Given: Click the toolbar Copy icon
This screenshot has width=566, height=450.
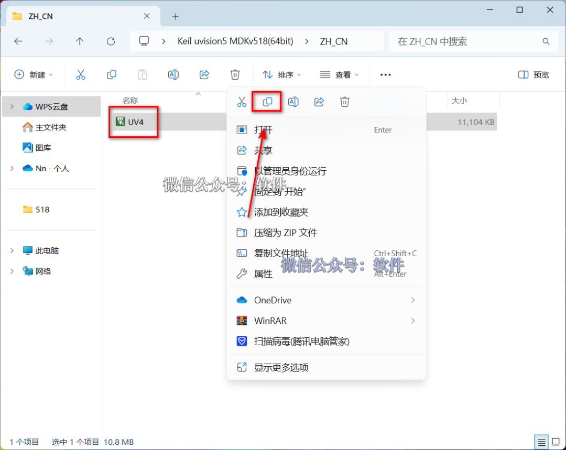Looking at the screenshot, I should (112, 75).
